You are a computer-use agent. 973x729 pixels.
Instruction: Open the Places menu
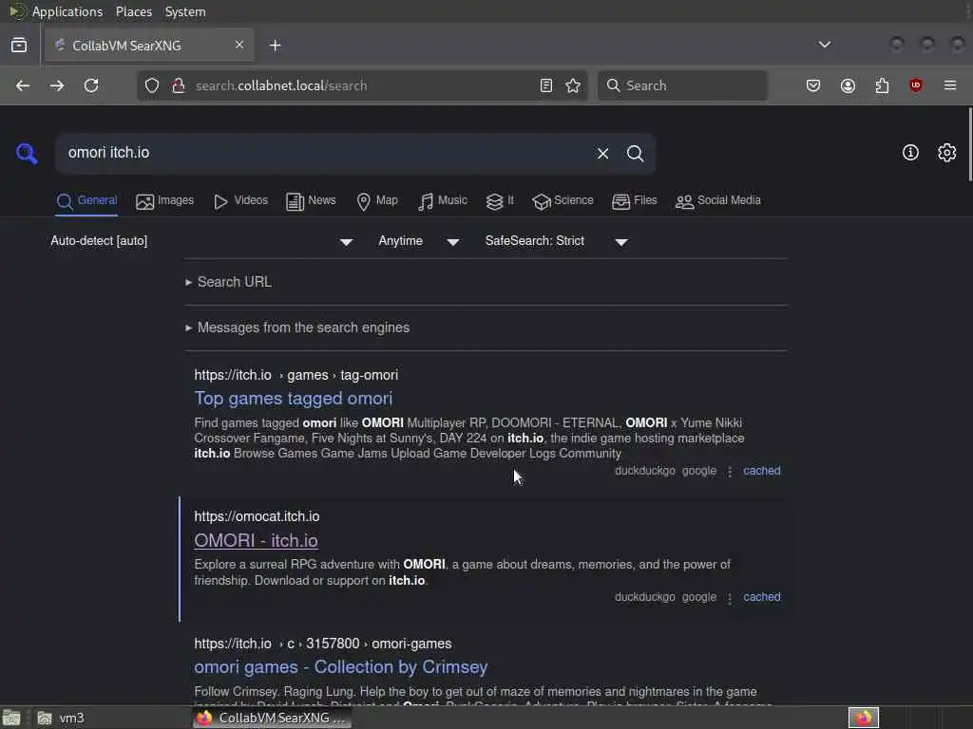click(x=134, y=11)
